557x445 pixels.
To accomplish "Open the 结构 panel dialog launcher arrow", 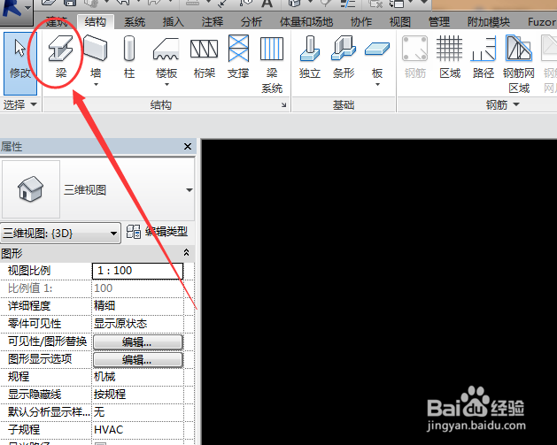I will (283, 104).
